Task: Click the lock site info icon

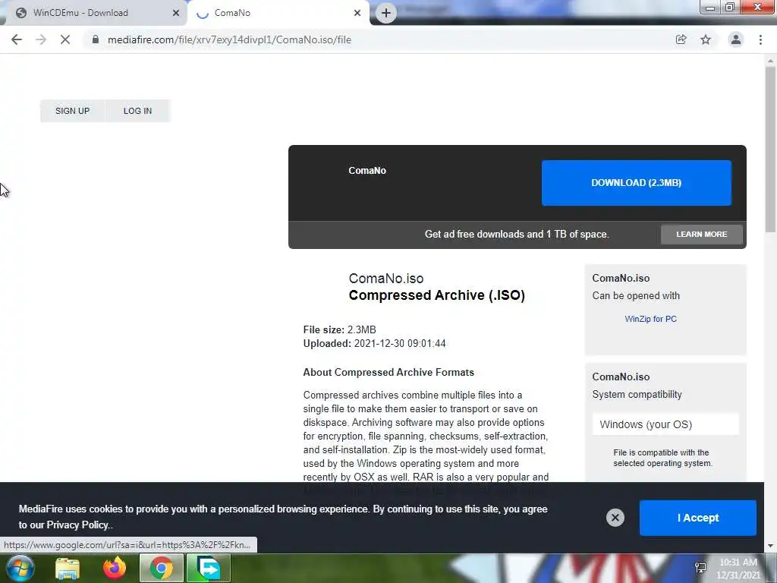Action: pos(95,39)
